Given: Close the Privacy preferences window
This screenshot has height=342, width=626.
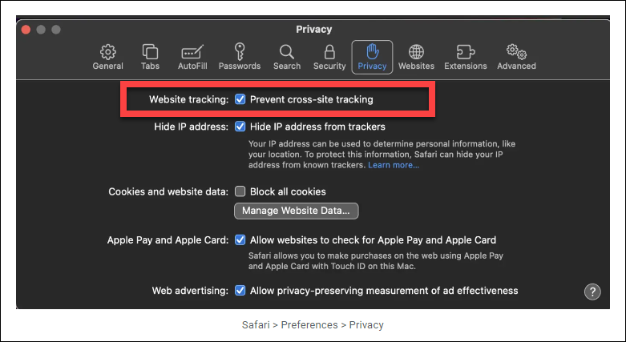Looking at the screenshot, I should [26, 30].
